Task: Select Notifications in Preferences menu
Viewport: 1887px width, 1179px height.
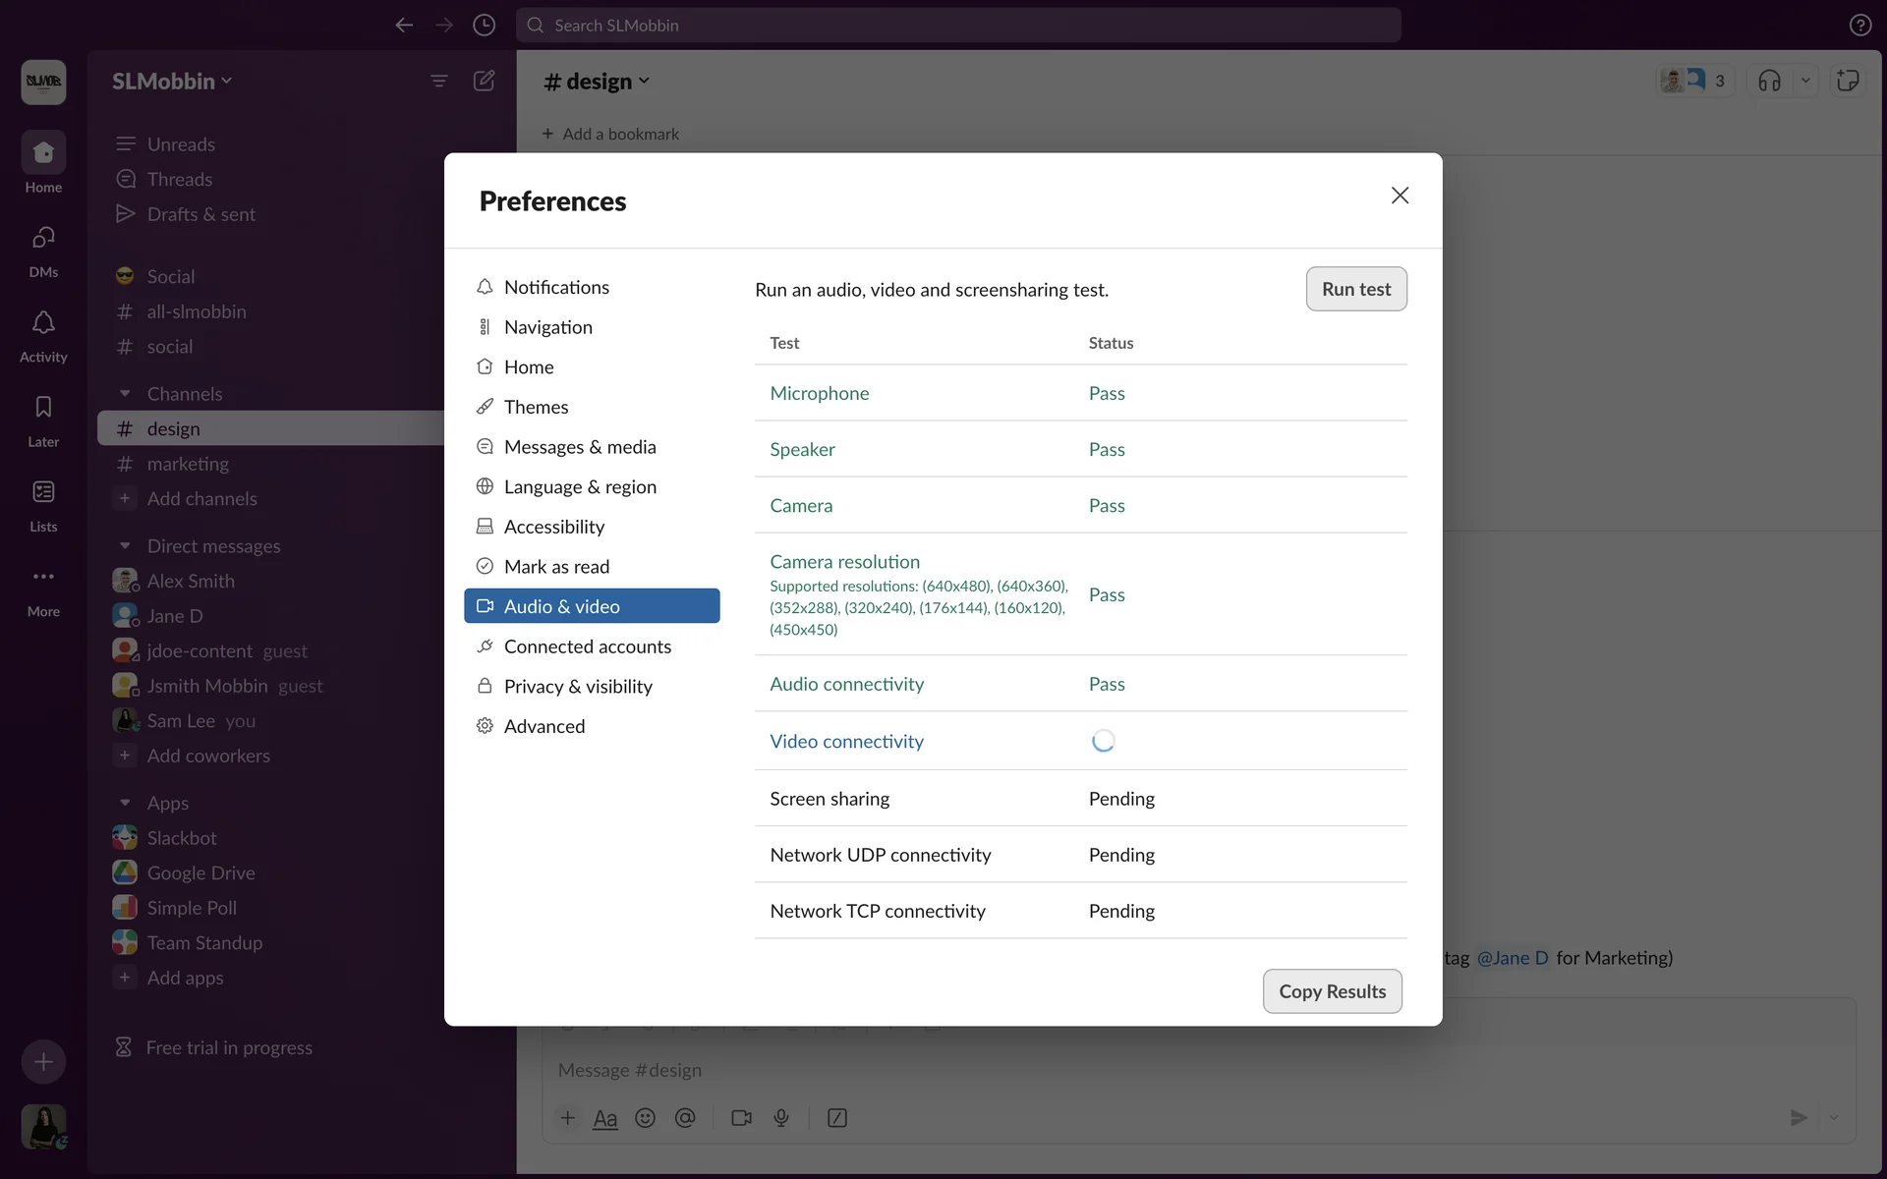Action: point(556,287)
